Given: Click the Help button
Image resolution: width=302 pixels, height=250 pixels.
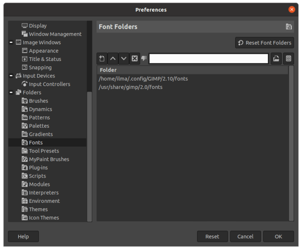Looking at the screenshot, I should coord(23,236).
